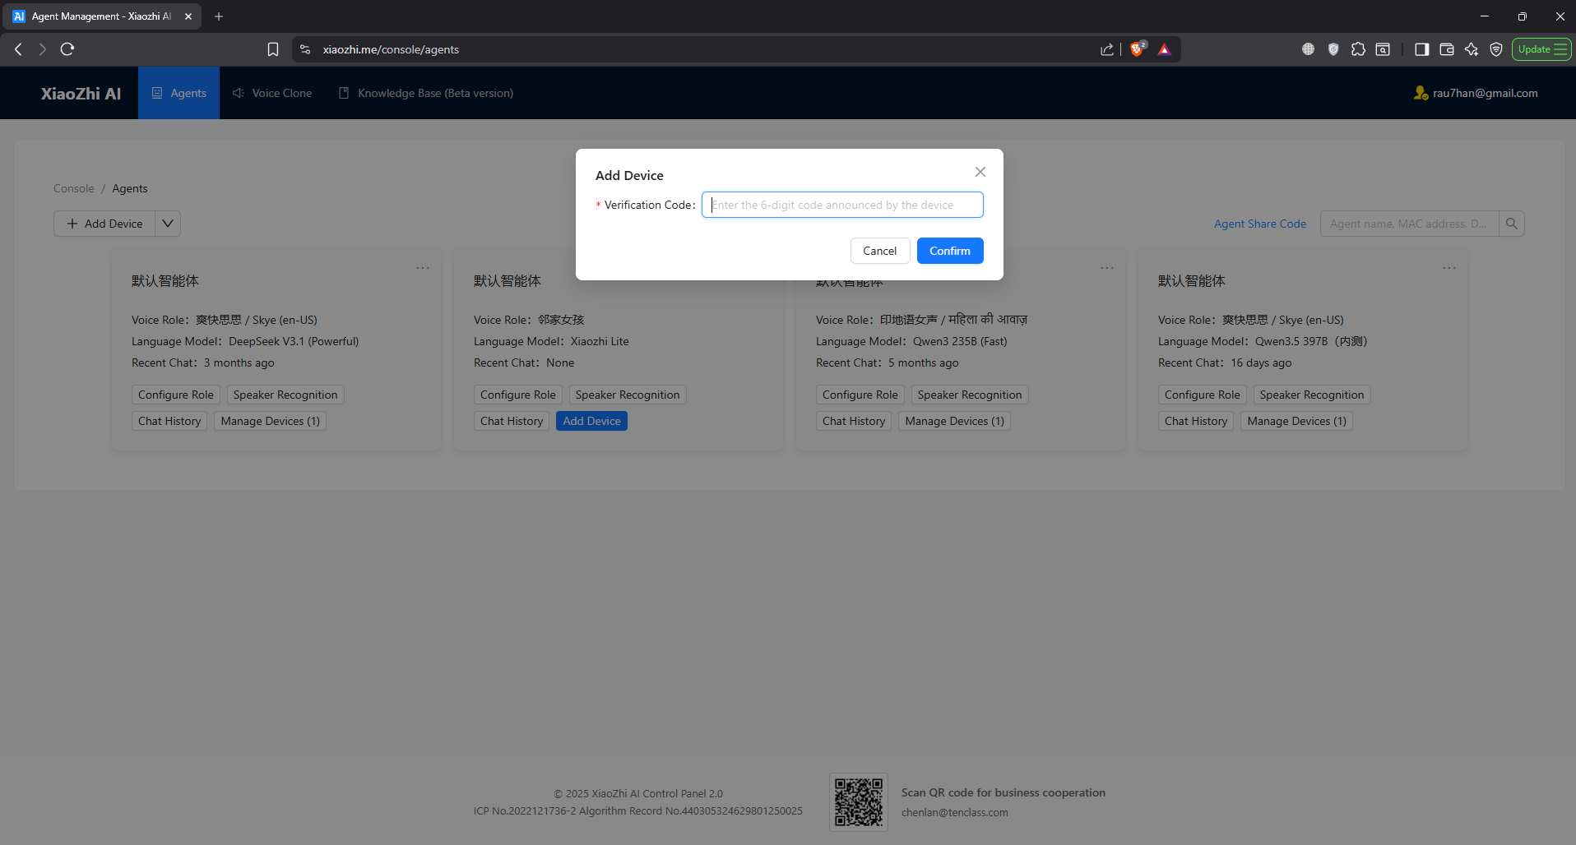
Task: Open options menu of DeepSeek V3.1 agent card
Action: coord(423,268)
